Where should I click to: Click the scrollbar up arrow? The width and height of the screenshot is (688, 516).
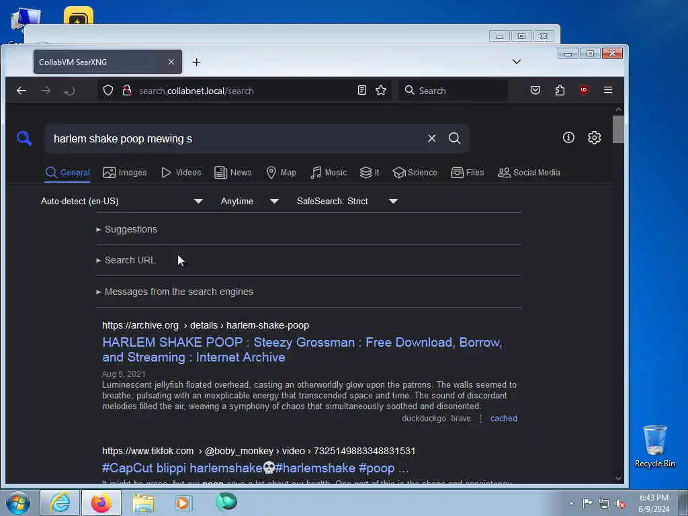coord(618,110)
